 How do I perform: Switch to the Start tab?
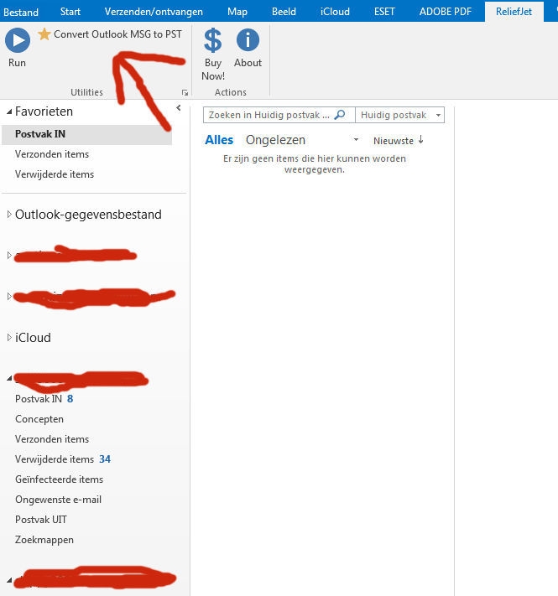(x=70, y=12)
